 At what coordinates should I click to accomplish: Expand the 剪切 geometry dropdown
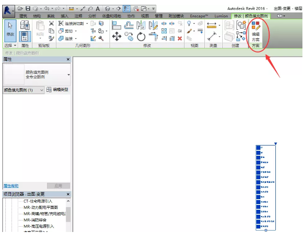[76, 31]
